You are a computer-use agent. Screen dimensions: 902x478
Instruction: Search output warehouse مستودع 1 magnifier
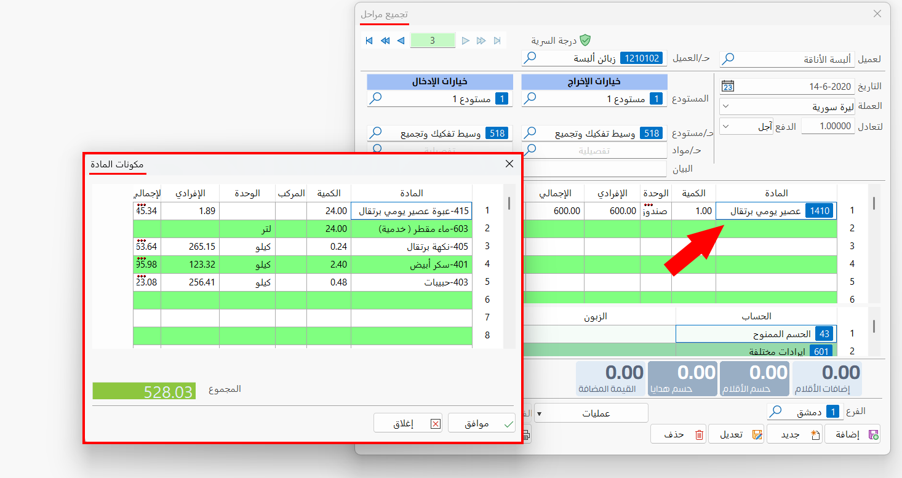click(x=530, y=98)
